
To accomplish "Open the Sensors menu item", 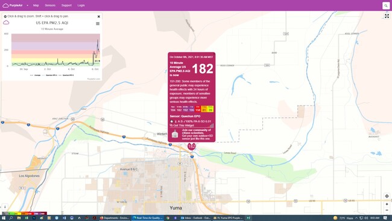I will click(x=50, y=5).
